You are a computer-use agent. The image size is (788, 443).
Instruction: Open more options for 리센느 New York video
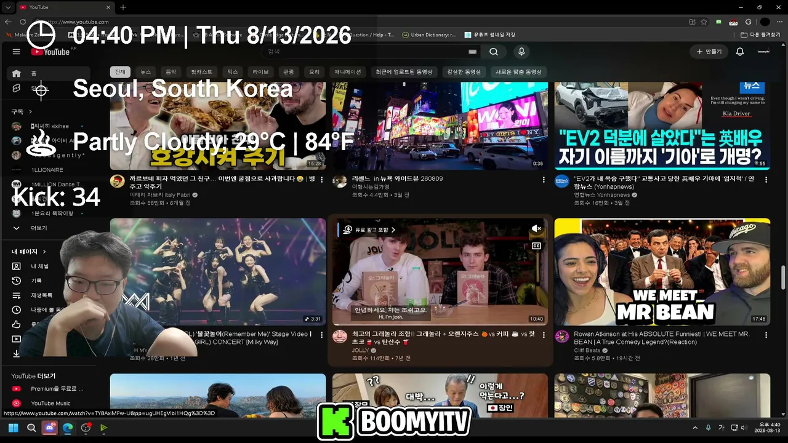click(x=544, y=180)
